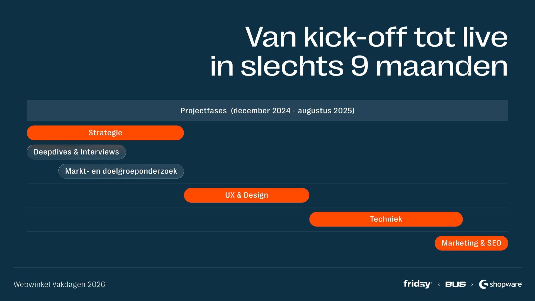535x301 pixels.
Task: Click the Markt- en doelgroeponderzoek pill
Action: [121, 171]
